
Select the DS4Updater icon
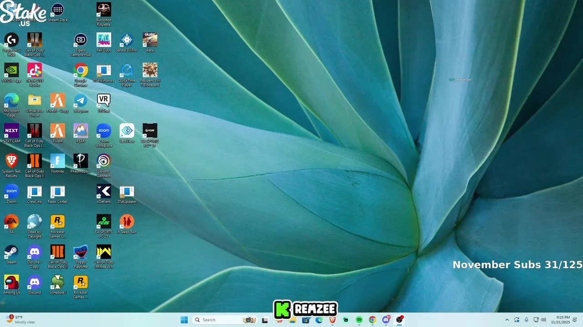click(127, 194)
